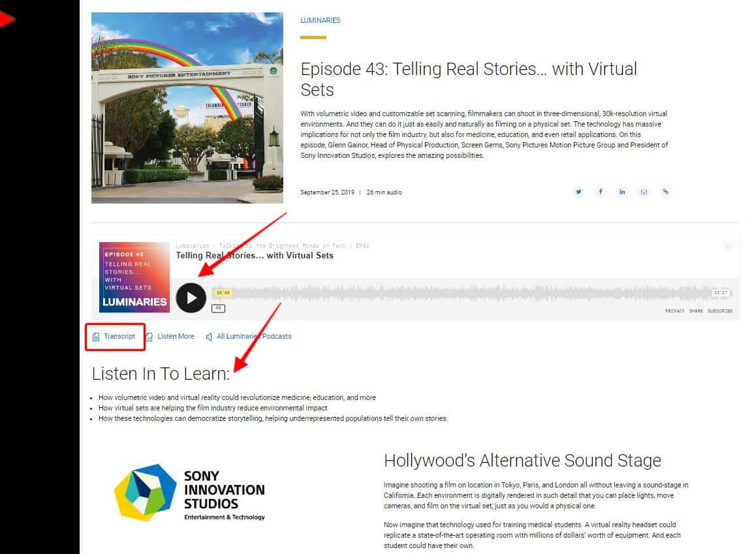
Task: Click the bullet about reducing environmental impact
Action: [213, 408]
